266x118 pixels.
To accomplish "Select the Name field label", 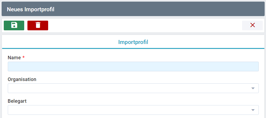I will click(14, 58).
